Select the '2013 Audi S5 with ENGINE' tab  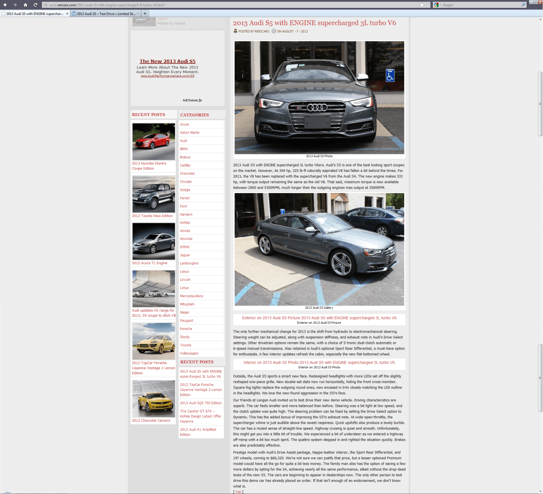click(x=34, y=14)
